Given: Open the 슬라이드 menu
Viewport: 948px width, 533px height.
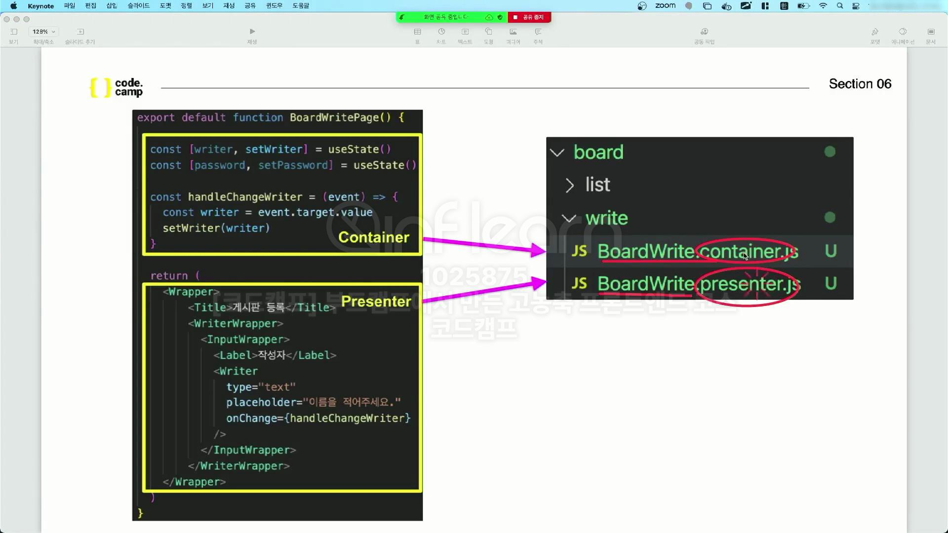Looking at the screenshot, I should [x=138, y=6].
